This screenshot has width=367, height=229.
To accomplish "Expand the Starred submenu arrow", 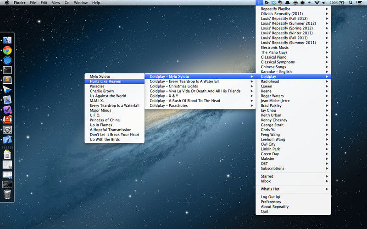I will coord(327,176).
